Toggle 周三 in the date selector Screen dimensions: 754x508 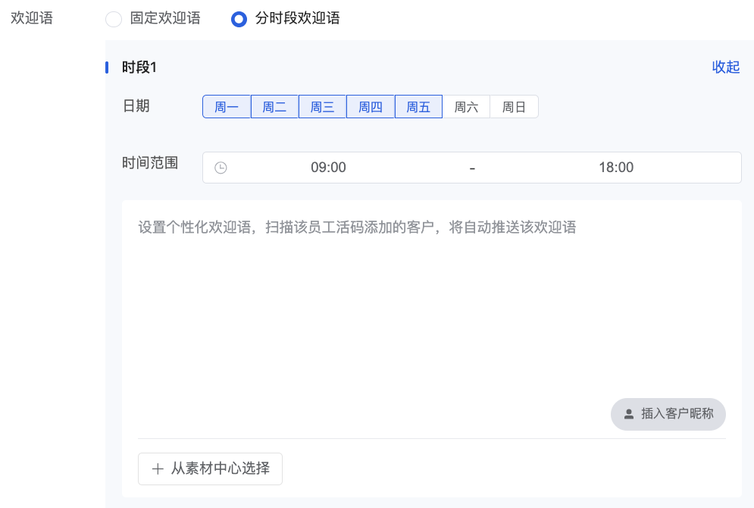(x=322, y=107)
